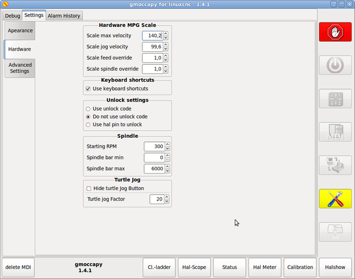Screen dimensions: 355x279
Task: Increase Scale spindle override value
Action: click(x=166, y=67)
